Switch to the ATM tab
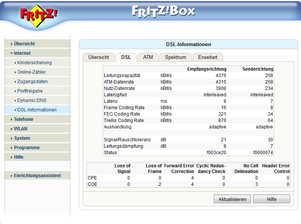301x224 pixels. (x=148, y=57)
